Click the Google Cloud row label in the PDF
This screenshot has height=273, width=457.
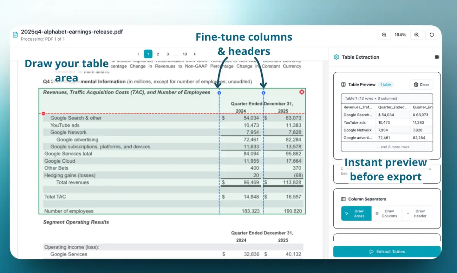point(60,161)
